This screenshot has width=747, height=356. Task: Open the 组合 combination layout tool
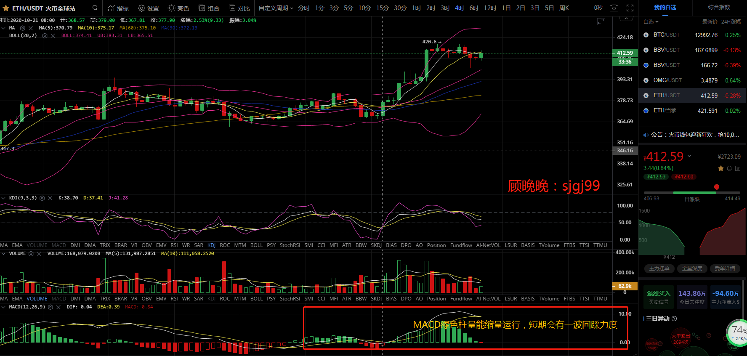coord(209,8)
